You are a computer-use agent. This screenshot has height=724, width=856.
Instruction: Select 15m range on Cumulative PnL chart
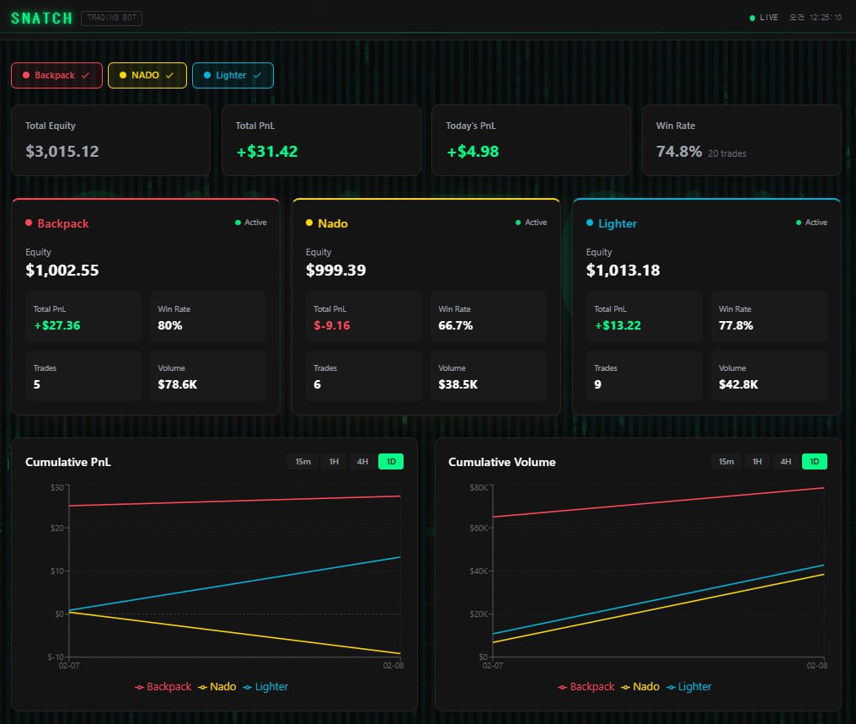tap(302, 461)
